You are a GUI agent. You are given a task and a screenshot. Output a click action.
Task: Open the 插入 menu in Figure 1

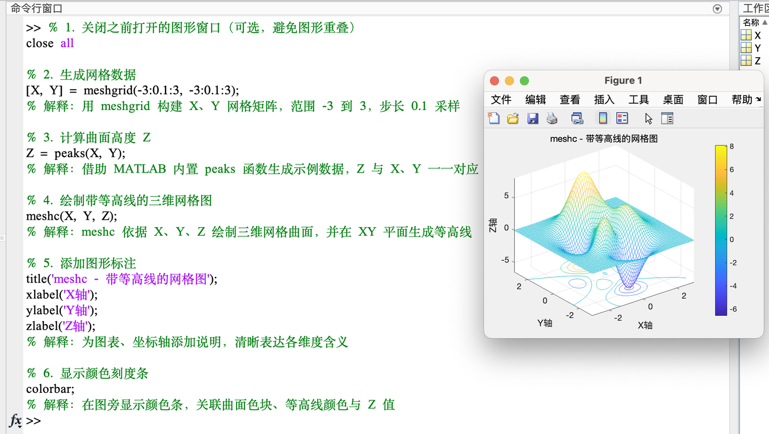(605, 99)
